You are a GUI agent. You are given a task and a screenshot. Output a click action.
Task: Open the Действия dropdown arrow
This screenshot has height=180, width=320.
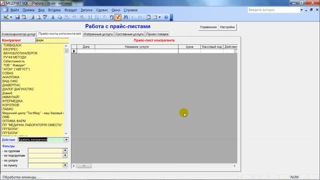[x=66, y=139]
